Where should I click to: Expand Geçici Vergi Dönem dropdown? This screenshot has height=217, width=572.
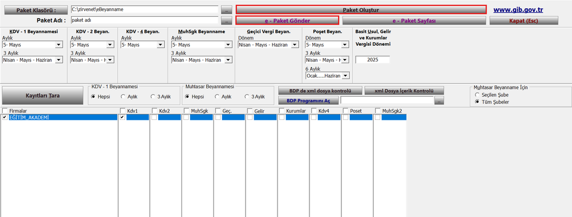click(x=295, y=45)
